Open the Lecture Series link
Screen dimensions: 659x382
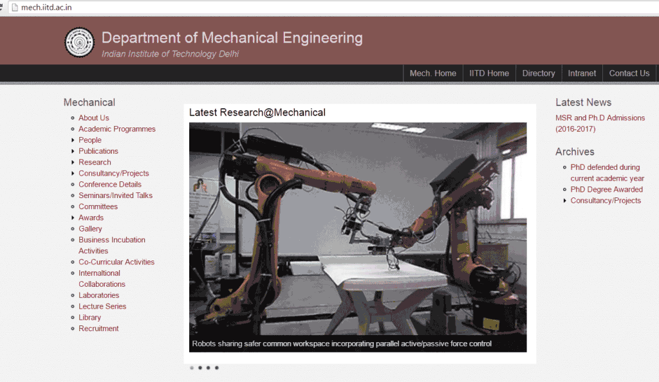pyautogui.click(x=102, y=307)
